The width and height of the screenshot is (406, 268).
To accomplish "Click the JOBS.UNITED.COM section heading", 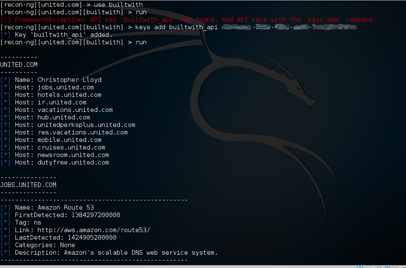I will pyautogui.click(x=28, y=185).
